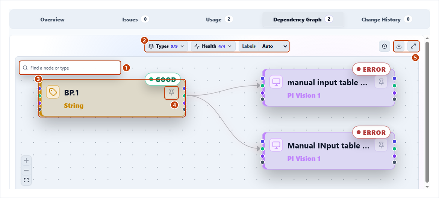Click the scrollbar down arrow
The height and width of the screenshot is (198, 439).
pos(427,186)
